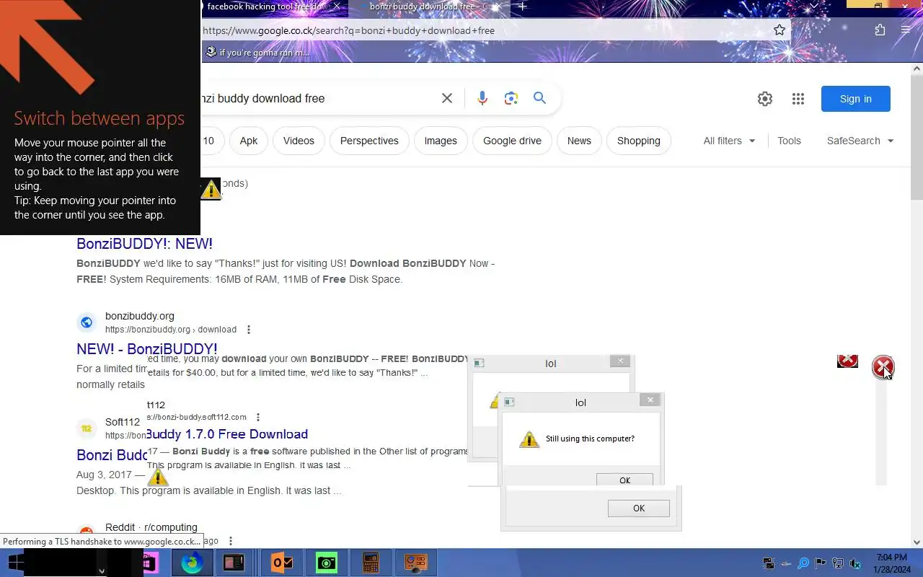The image size is (923, 577).
Task: Open the 'NEW! - BonziBUDDY!' result link
Action: (147, 349)
